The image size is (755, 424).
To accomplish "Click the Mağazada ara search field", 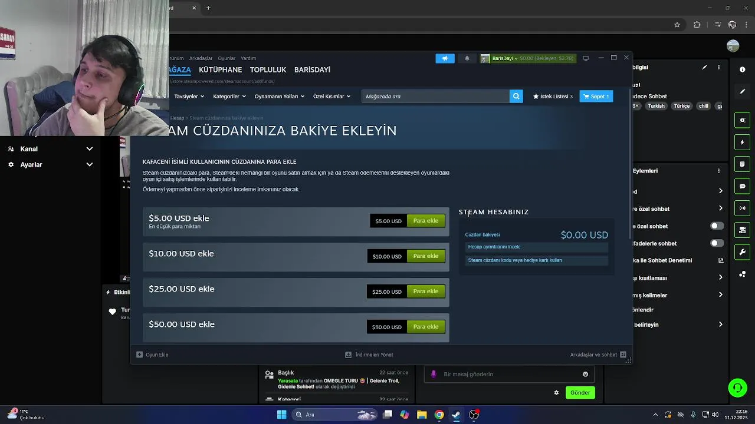I will coord(435,96).
